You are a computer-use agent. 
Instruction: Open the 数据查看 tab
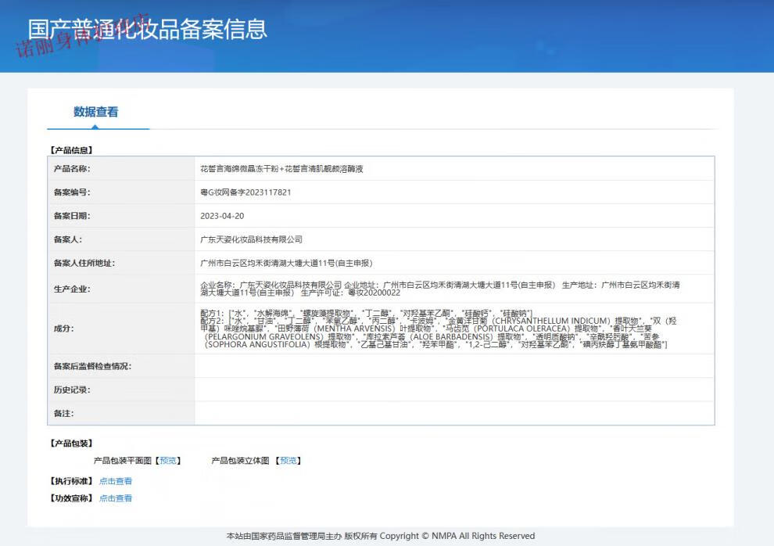point(96,112)
